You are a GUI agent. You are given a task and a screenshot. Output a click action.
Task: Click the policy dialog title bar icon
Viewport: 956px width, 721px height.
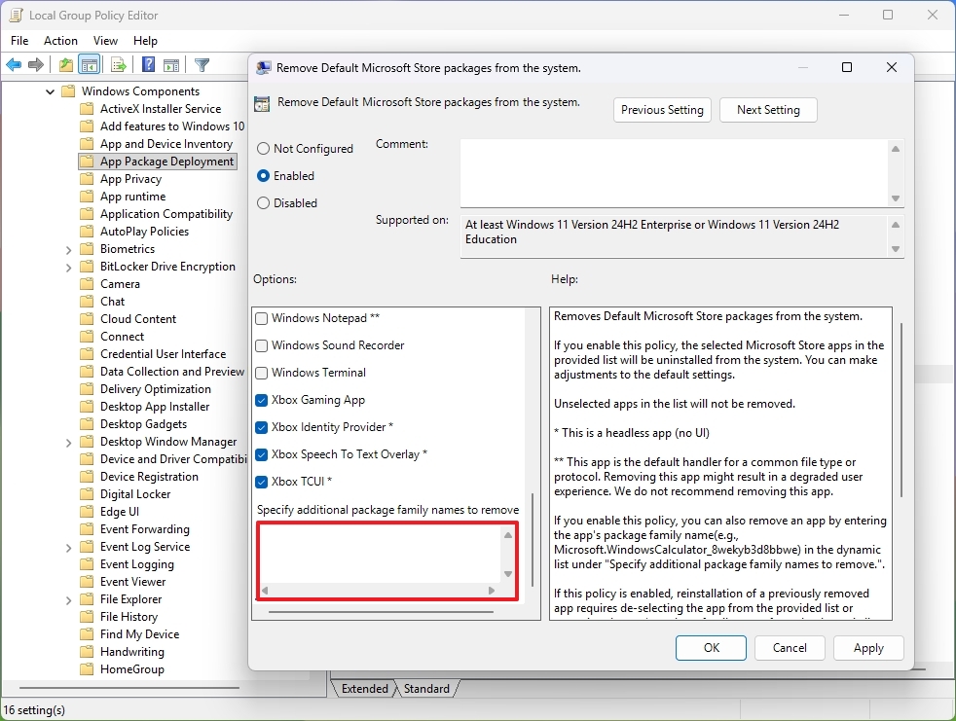coord(264,68)
